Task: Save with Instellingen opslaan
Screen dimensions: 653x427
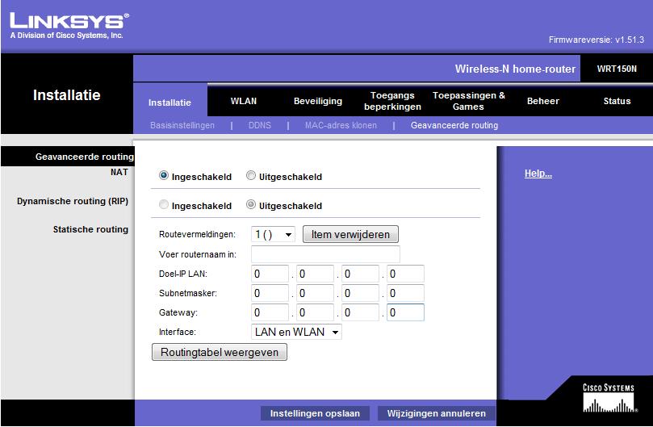Action: pos(315,413)
